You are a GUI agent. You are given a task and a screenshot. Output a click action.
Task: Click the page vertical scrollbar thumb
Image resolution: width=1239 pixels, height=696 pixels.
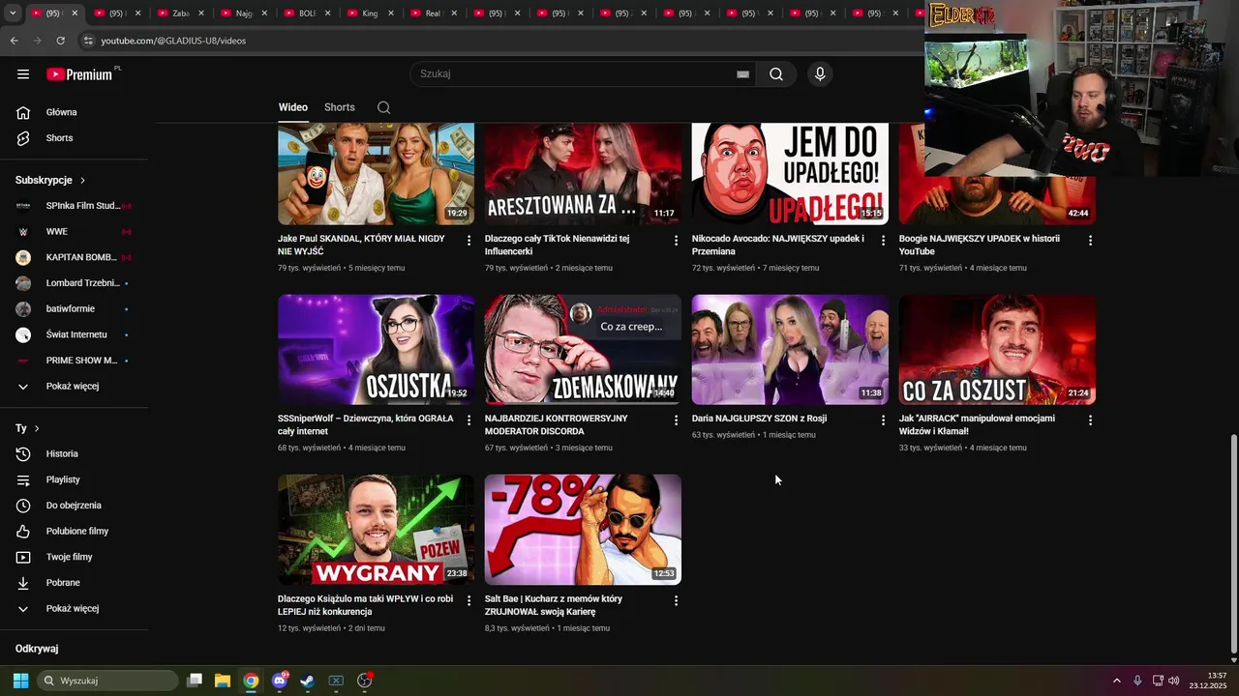pos(1232,544)
